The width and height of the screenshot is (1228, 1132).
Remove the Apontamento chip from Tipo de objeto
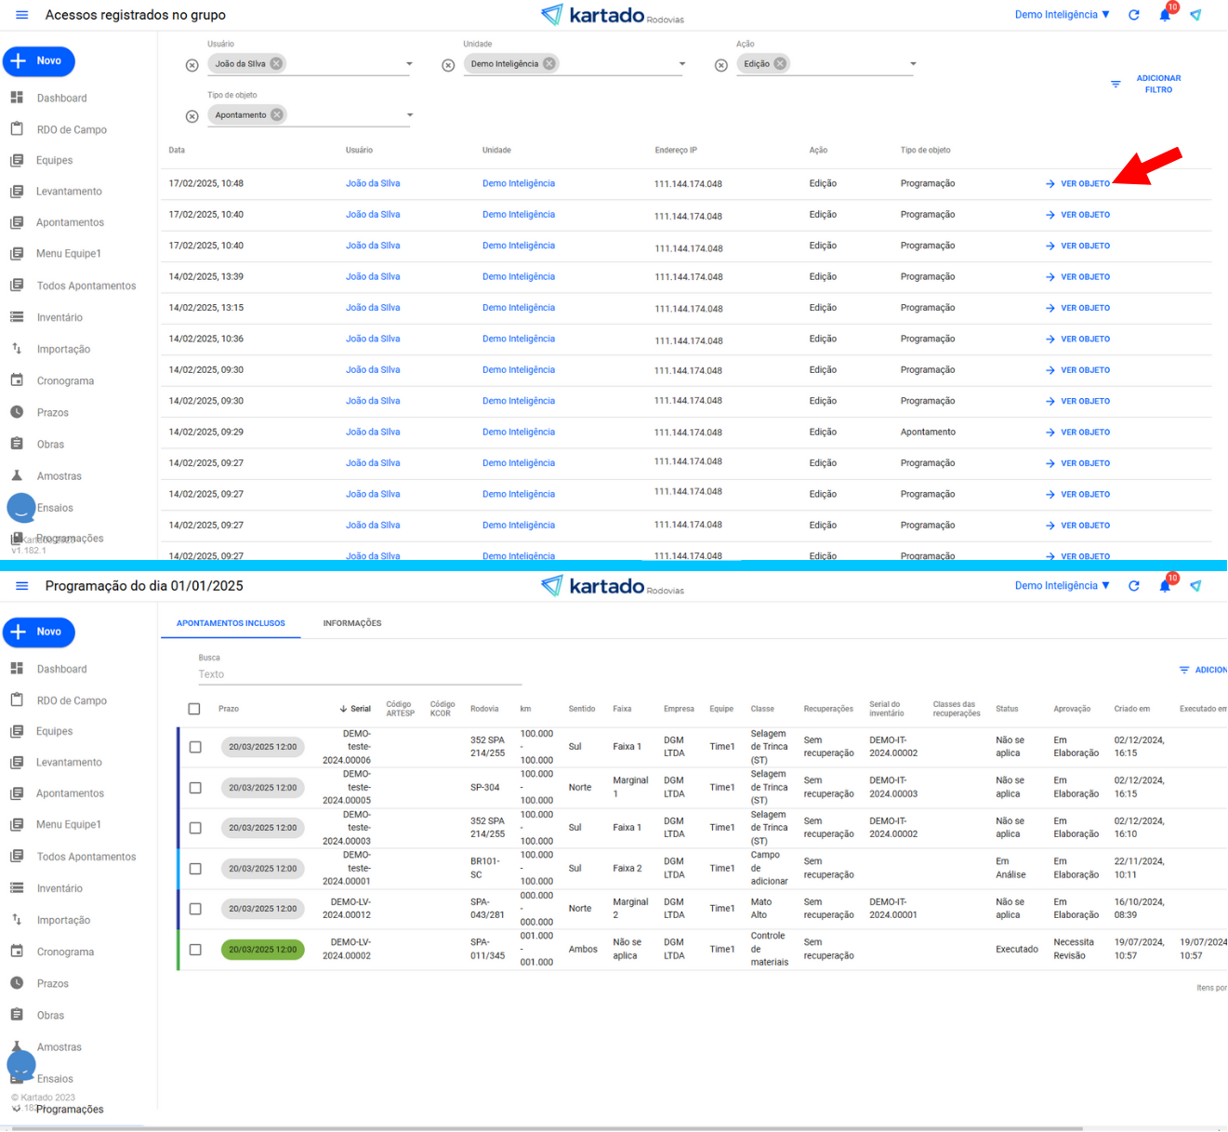[277, 115]
